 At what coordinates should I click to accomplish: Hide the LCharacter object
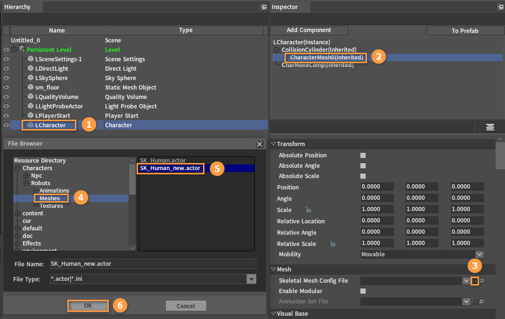coord(6,125)
